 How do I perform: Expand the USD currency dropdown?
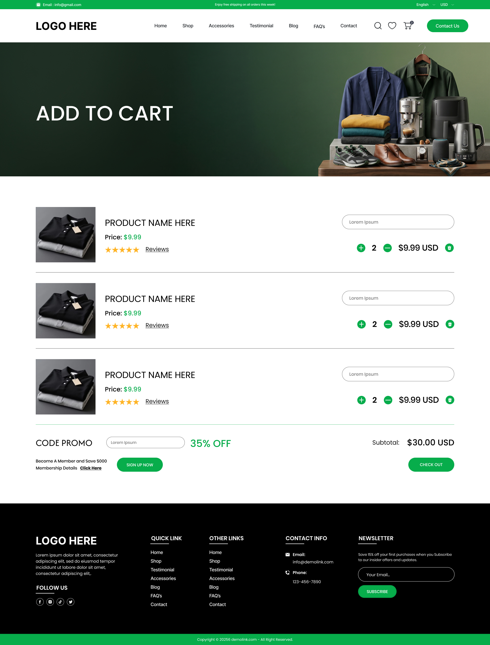click(x=447, y=5)
